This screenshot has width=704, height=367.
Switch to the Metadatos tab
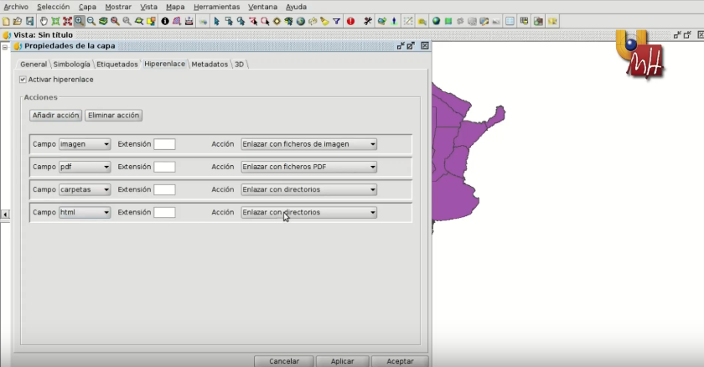click(x=210, y=65)
